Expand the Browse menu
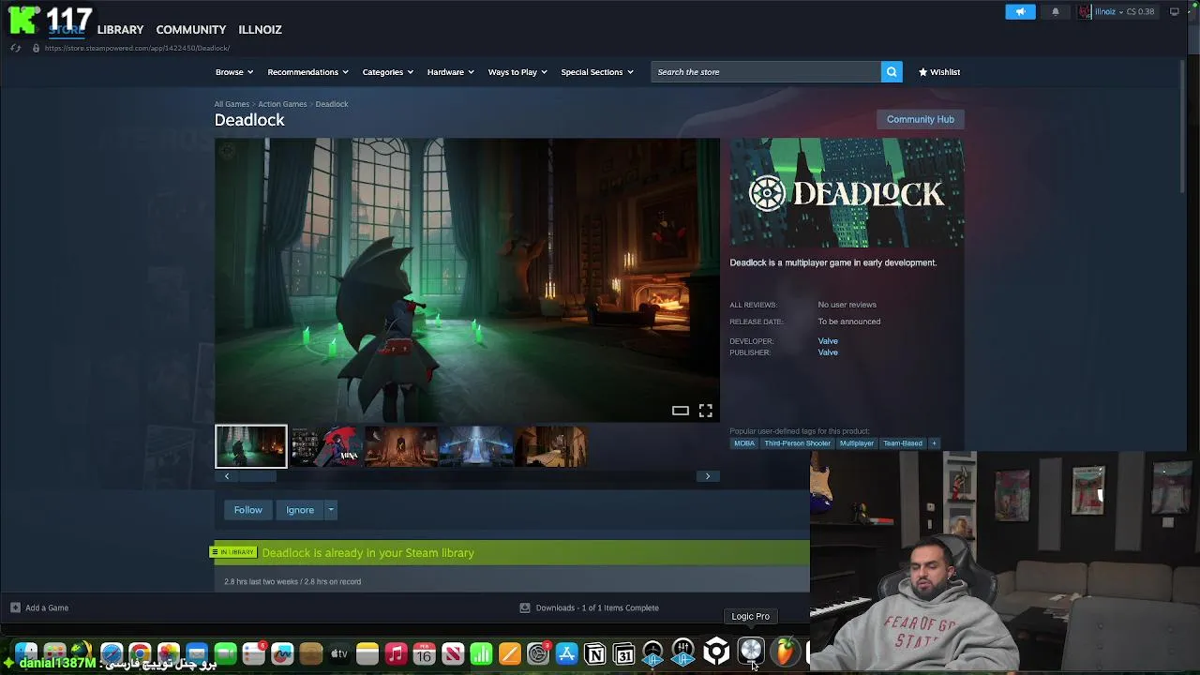Screen dimensions: 1200x675 point(234,72)
